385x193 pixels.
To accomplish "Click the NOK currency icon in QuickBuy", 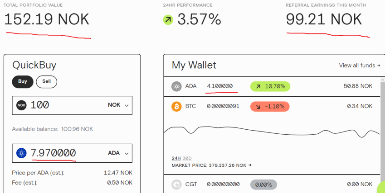I will click(21, 105).
